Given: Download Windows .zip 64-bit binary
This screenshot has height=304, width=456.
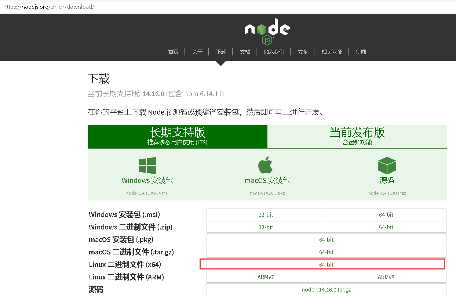Looking at the screenshot, I should click(x=386, y=227).
